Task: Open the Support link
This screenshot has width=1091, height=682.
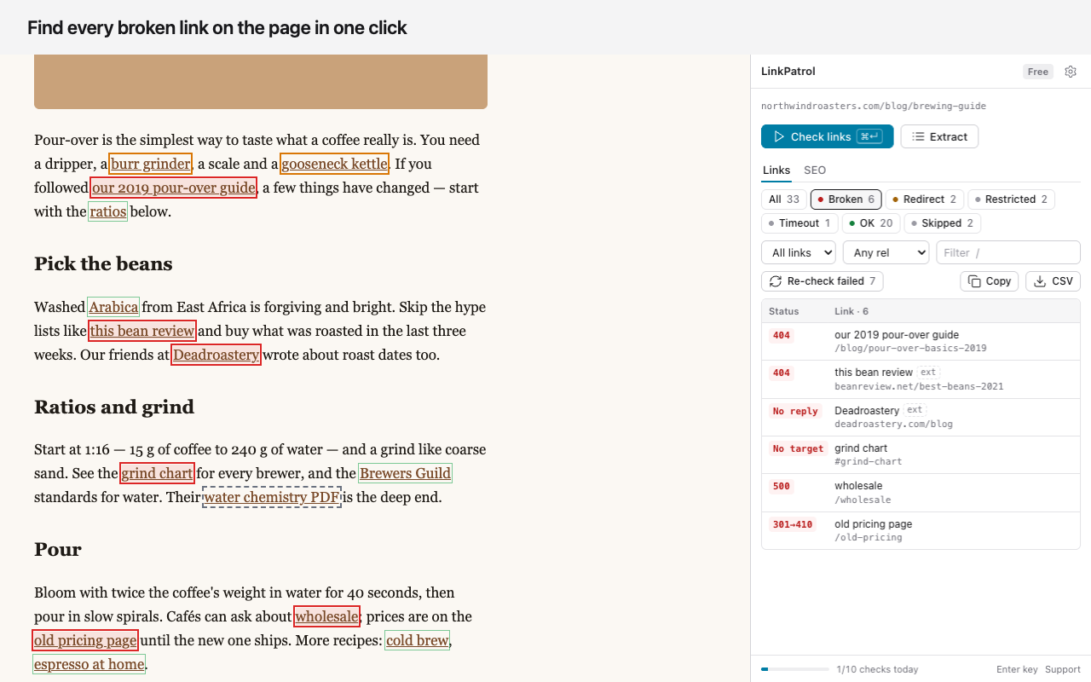Action: pyautogui.click(x=1063, y=670)
